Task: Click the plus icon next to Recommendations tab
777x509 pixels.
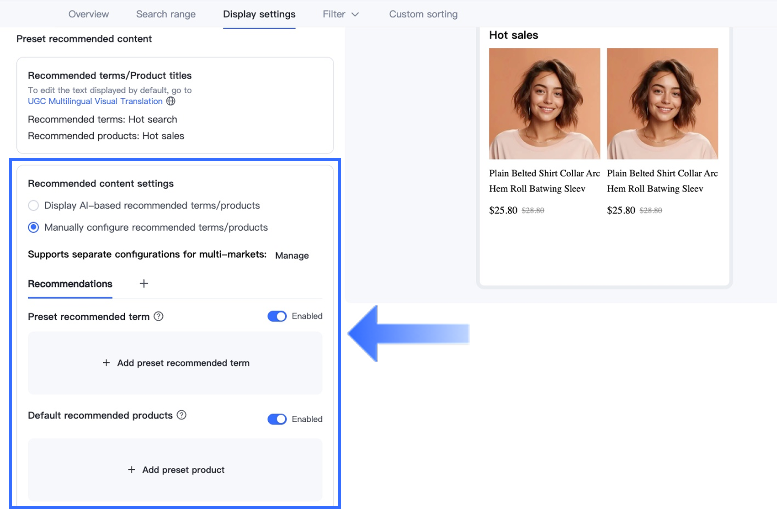Action: [144, 284]
